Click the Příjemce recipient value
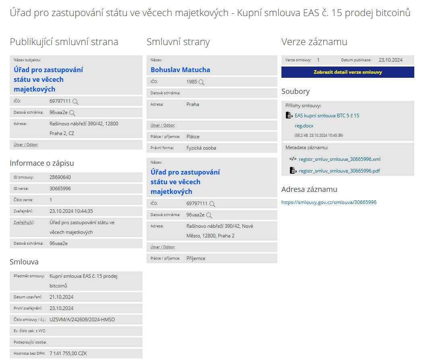This screenshot has height=360, width=432. click(x=196, y=258)
